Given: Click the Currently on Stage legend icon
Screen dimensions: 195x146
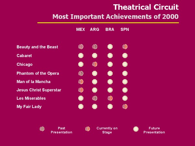Looking at the screenshot, I should 87,129.
